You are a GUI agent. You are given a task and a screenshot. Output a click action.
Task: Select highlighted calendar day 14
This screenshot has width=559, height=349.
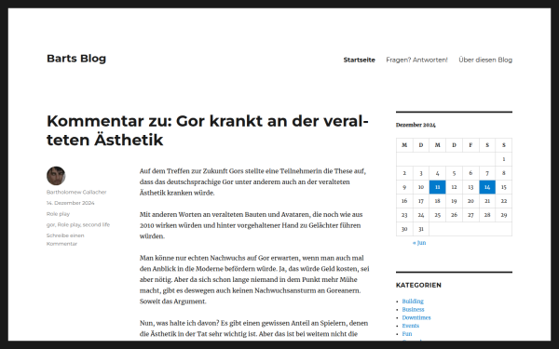pos(487,187)
